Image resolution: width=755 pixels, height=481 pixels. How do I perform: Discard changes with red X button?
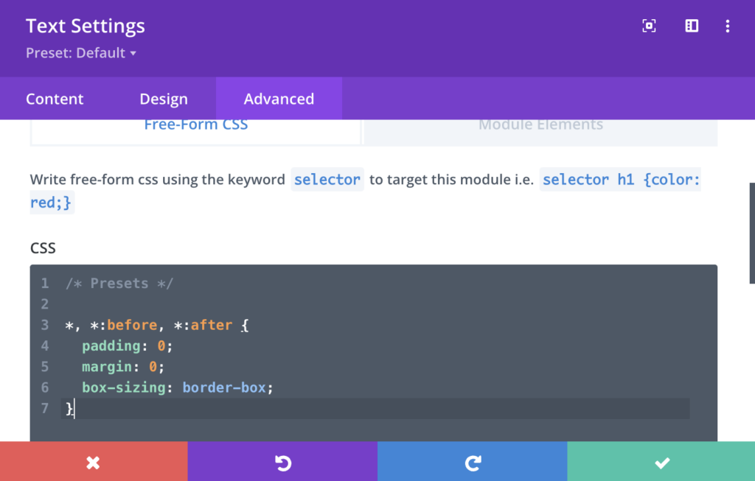tap(94, 462)
